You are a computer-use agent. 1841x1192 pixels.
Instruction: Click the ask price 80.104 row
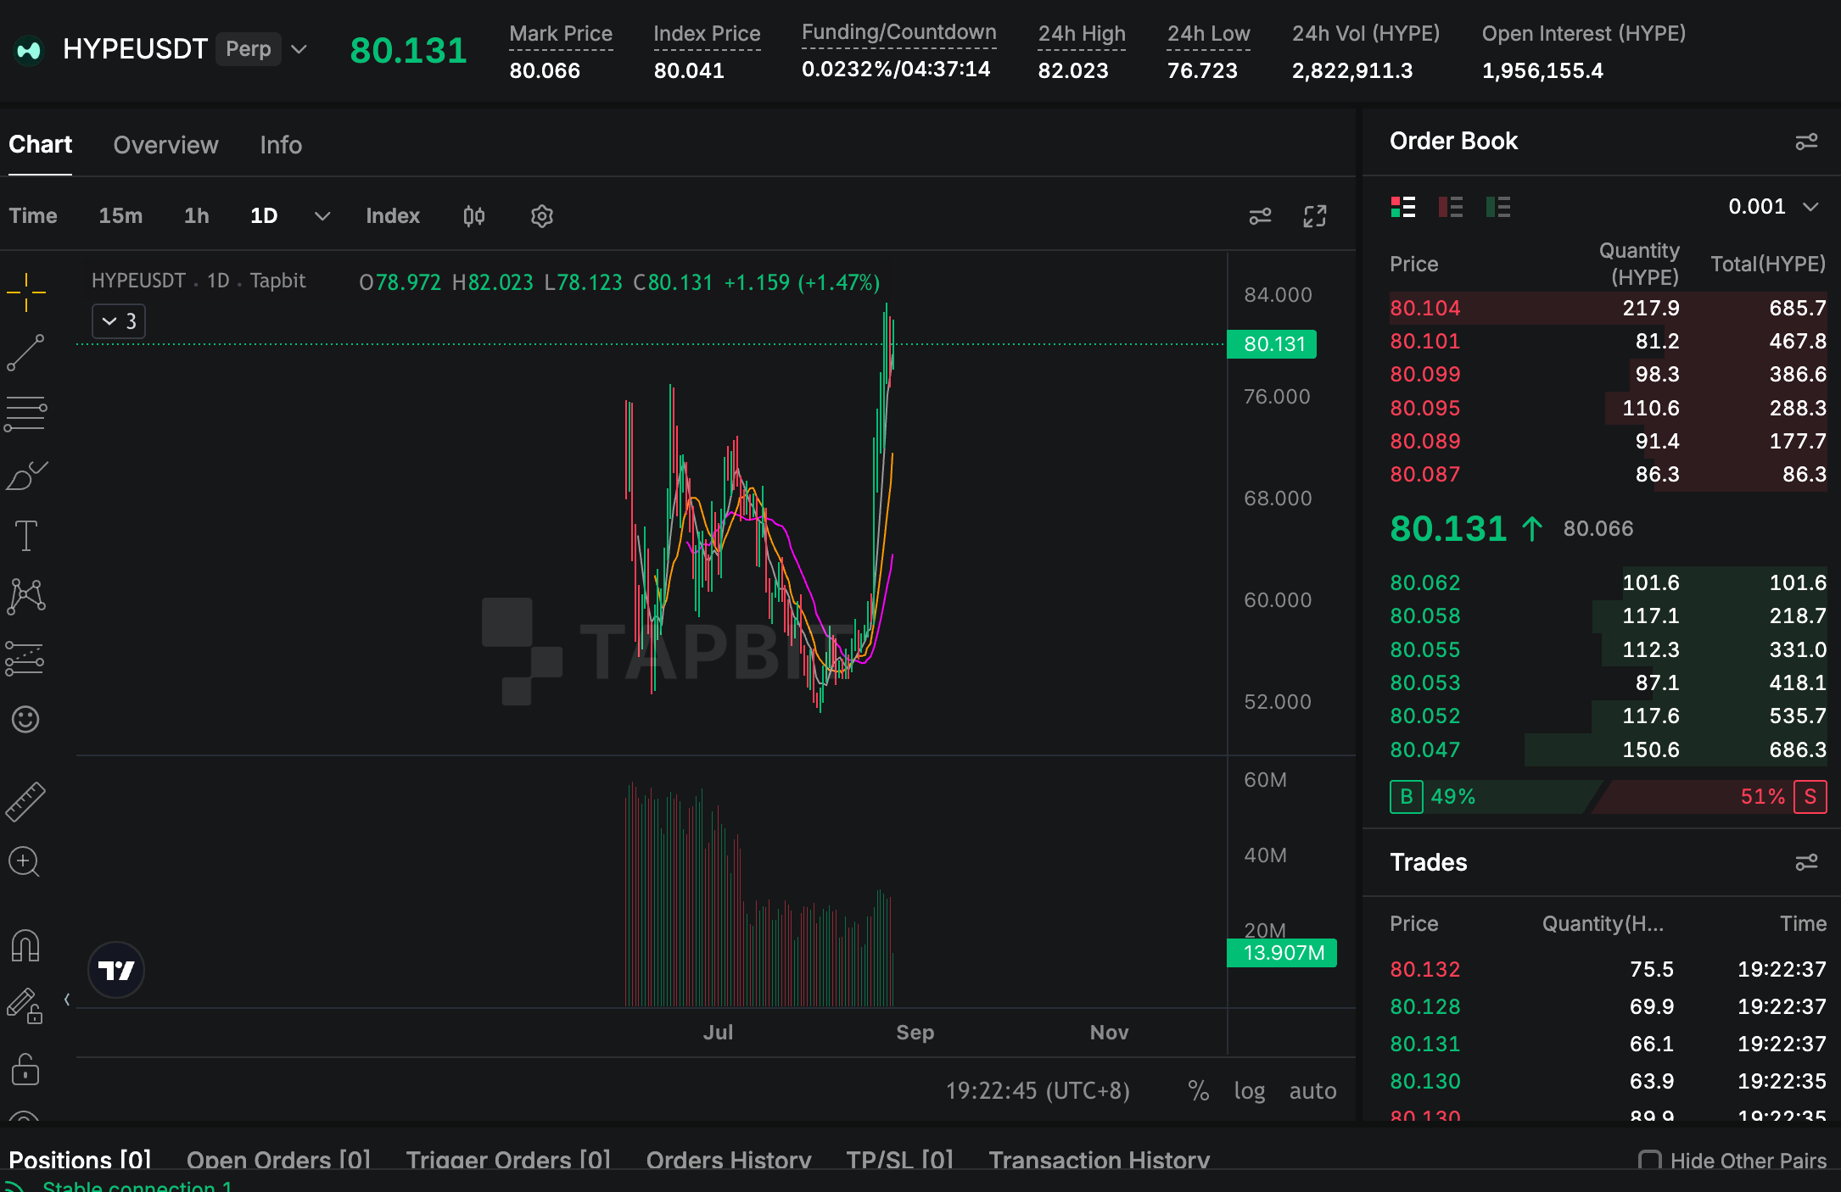click(x=1608, y=308)
